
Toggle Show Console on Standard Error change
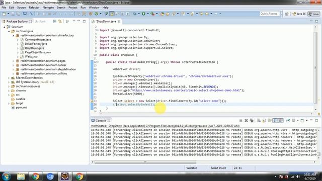pyautogui.click(x=281, y=121)
